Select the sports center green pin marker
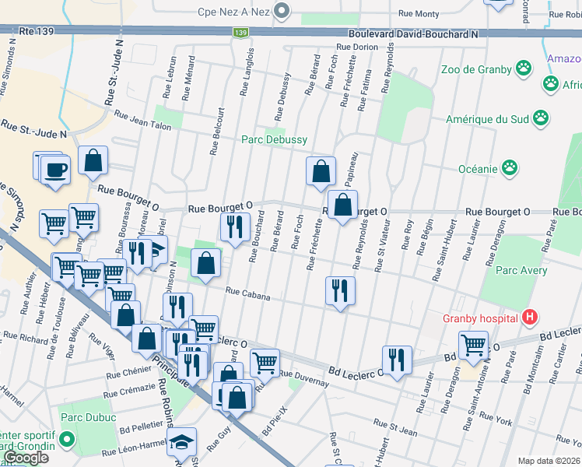The height and width of the screenshot is (467, 582). coord(67,441)
